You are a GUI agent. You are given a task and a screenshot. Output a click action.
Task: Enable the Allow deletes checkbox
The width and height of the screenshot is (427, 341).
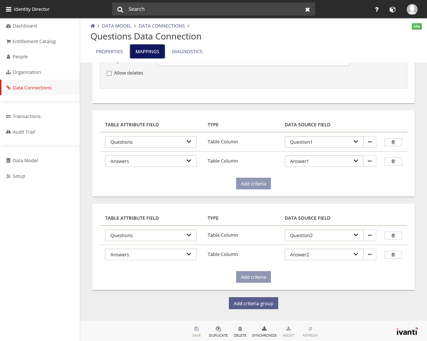(x=109, y=73)
